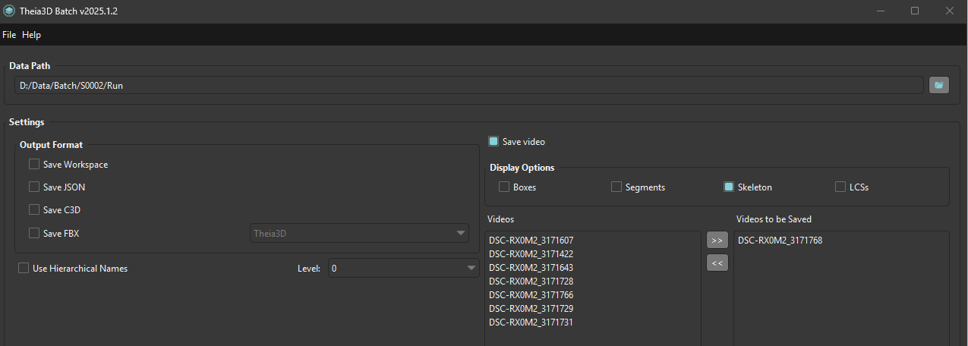Open the folder browse icon for Data Path

(939, 85)
